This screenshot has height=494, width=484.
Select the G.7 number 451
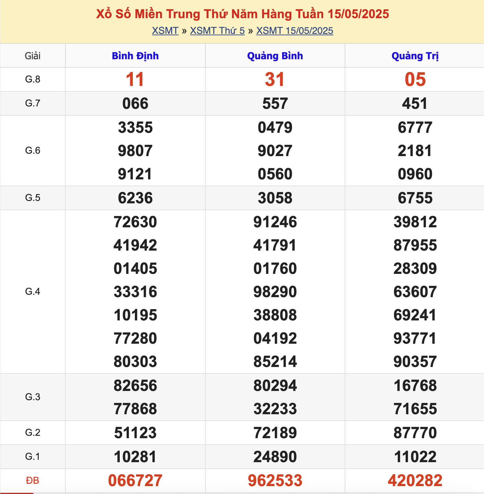tap(415, 103)
